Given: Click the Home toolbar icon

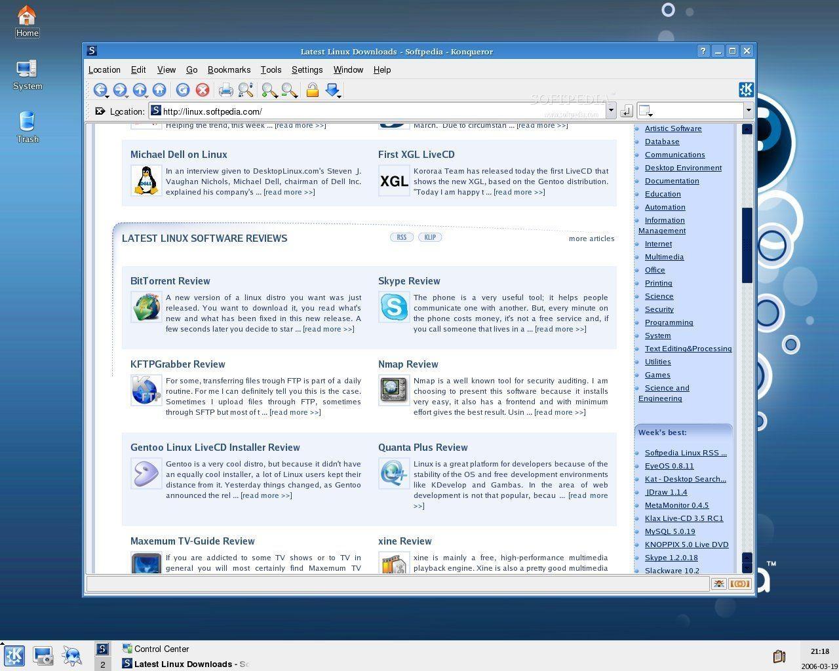Looking at the screenshot, I should click(159, 90).
